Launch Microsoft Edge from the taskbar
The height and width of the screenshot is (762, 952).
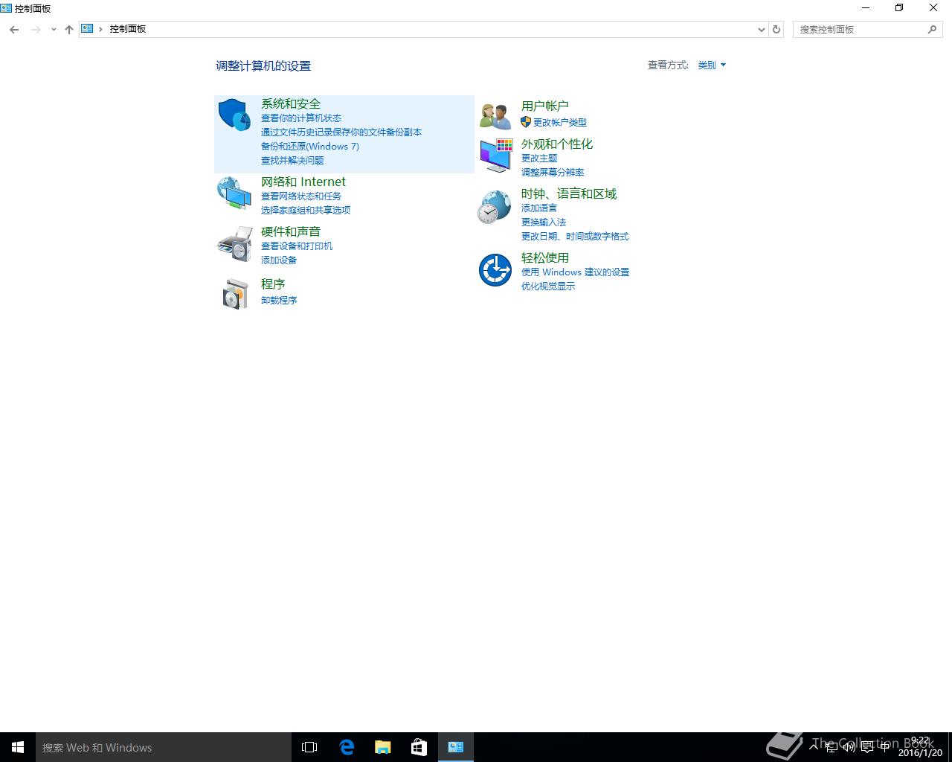point(347,747)
